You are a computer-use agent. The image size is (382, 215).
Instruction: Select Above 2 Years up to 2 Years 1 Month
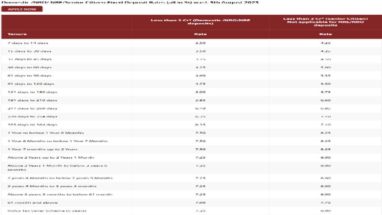pyautogui.click(x=51, y=158)
